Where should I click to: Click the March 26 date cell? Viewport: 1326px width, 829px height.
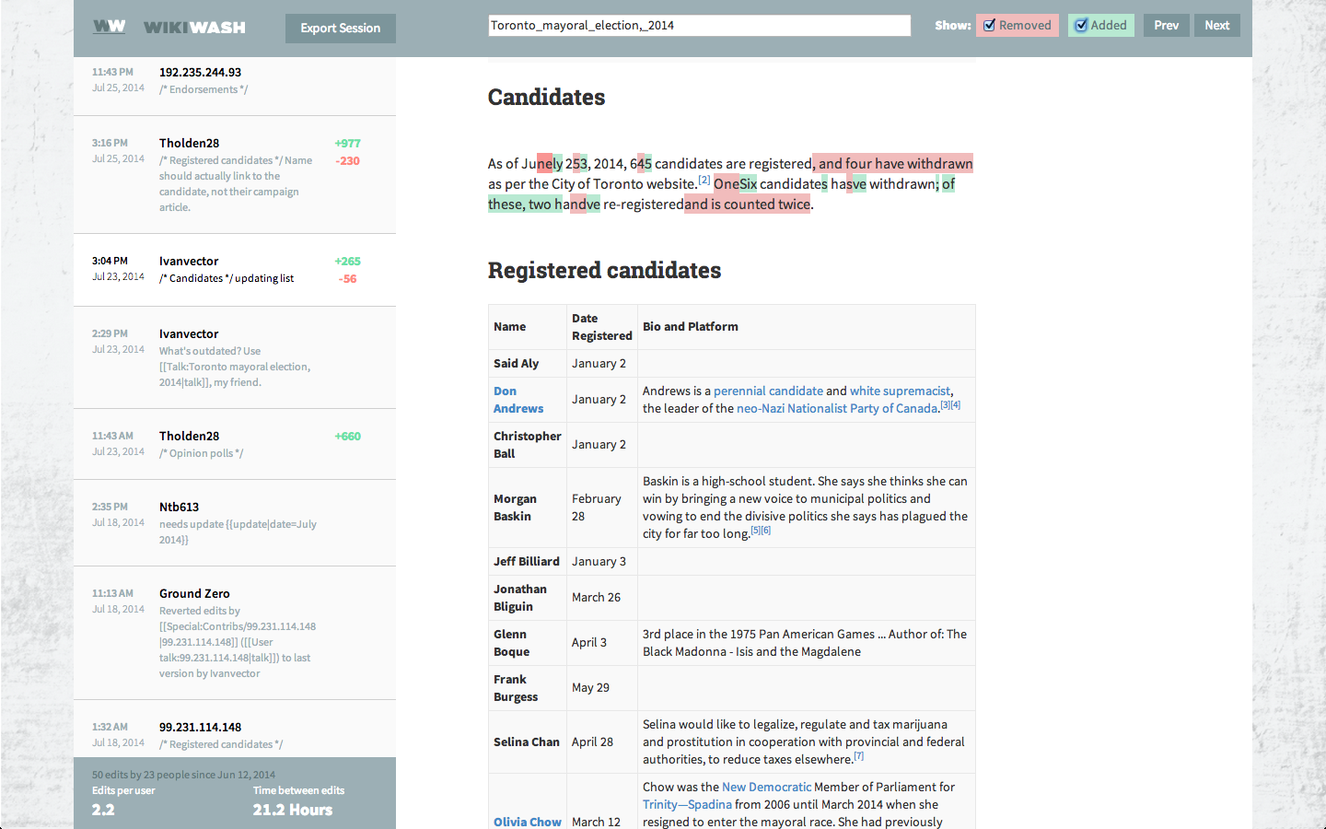pyautogui.click(x=601, y=598)
